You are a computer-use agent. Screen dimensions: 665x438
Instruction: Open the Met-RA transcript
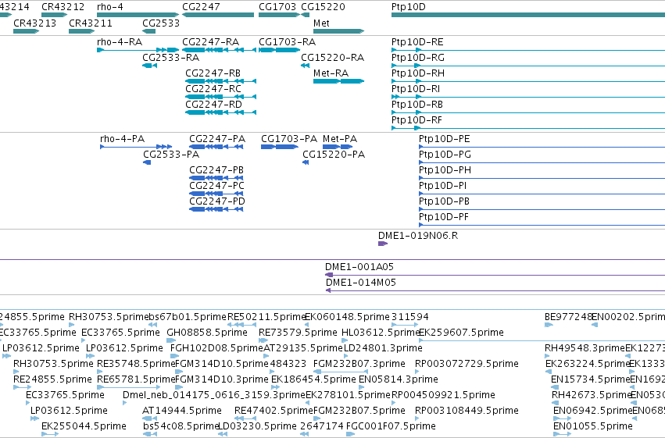338,81
